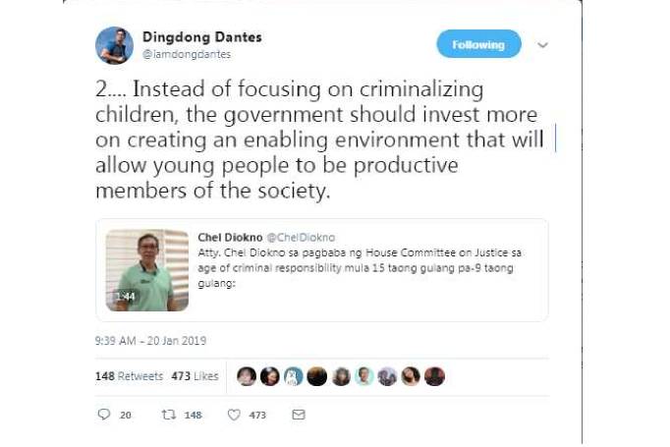
Task: Click the @ChelDiokno handle
Action: tap(301, 237)
